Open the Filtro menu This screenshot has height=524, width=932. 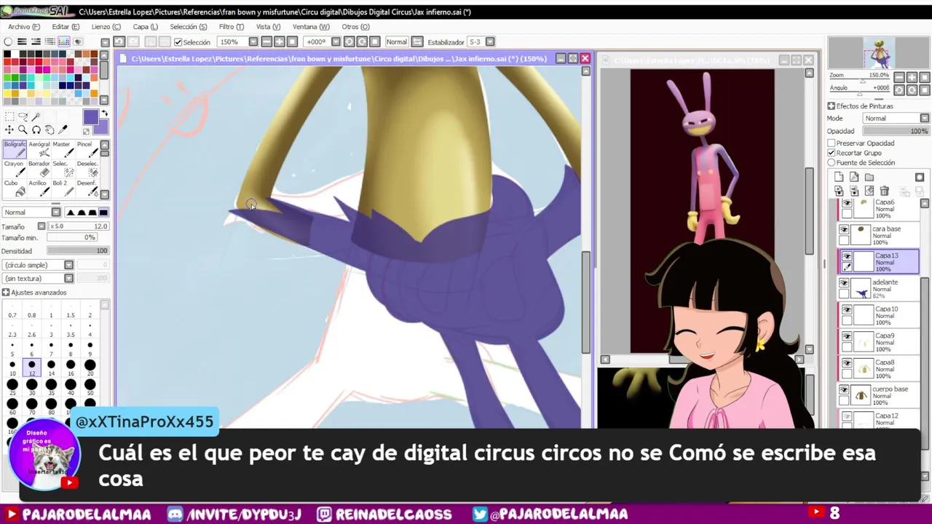point(232,27)
